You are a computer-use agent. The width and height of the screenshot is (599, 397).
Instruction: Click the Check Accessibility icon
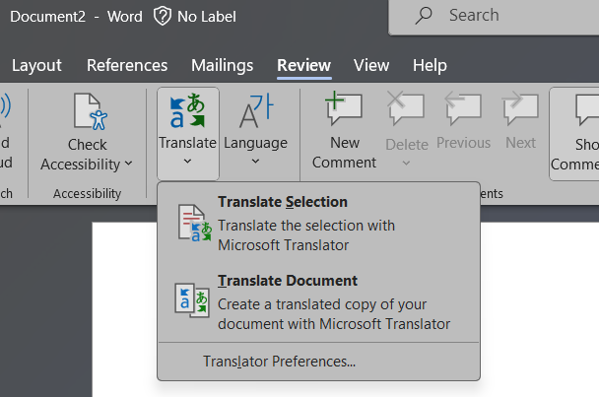(x=91, y=111)
